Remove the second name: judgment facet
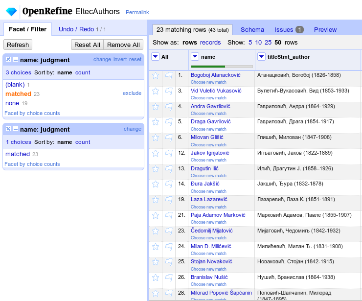 click(8, 129)
